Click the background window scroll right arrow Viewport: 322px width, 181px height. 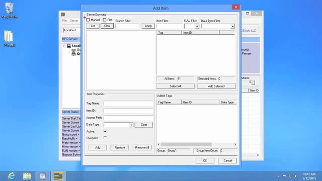[x=258, y=155]
